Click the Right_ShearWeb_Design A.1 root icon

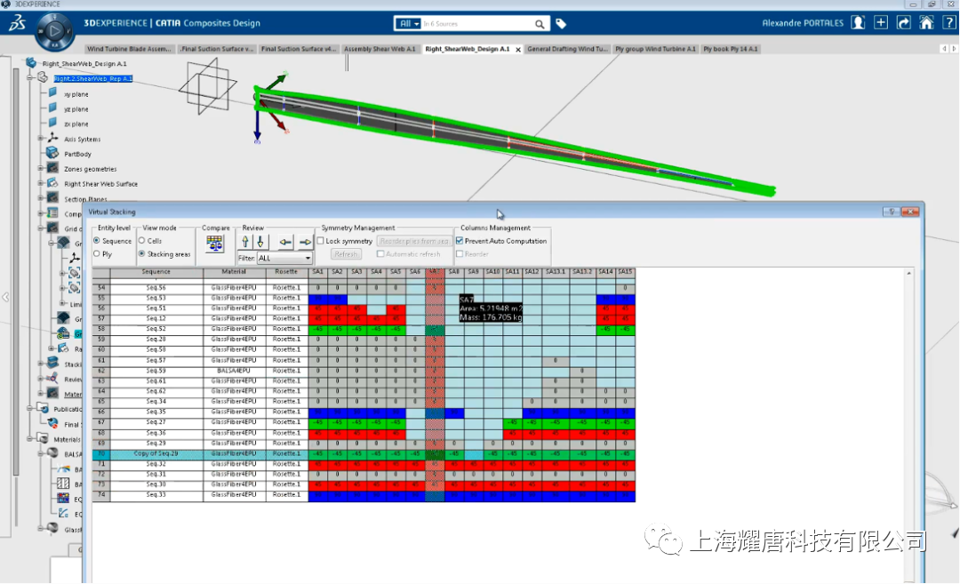click(30, 63)
